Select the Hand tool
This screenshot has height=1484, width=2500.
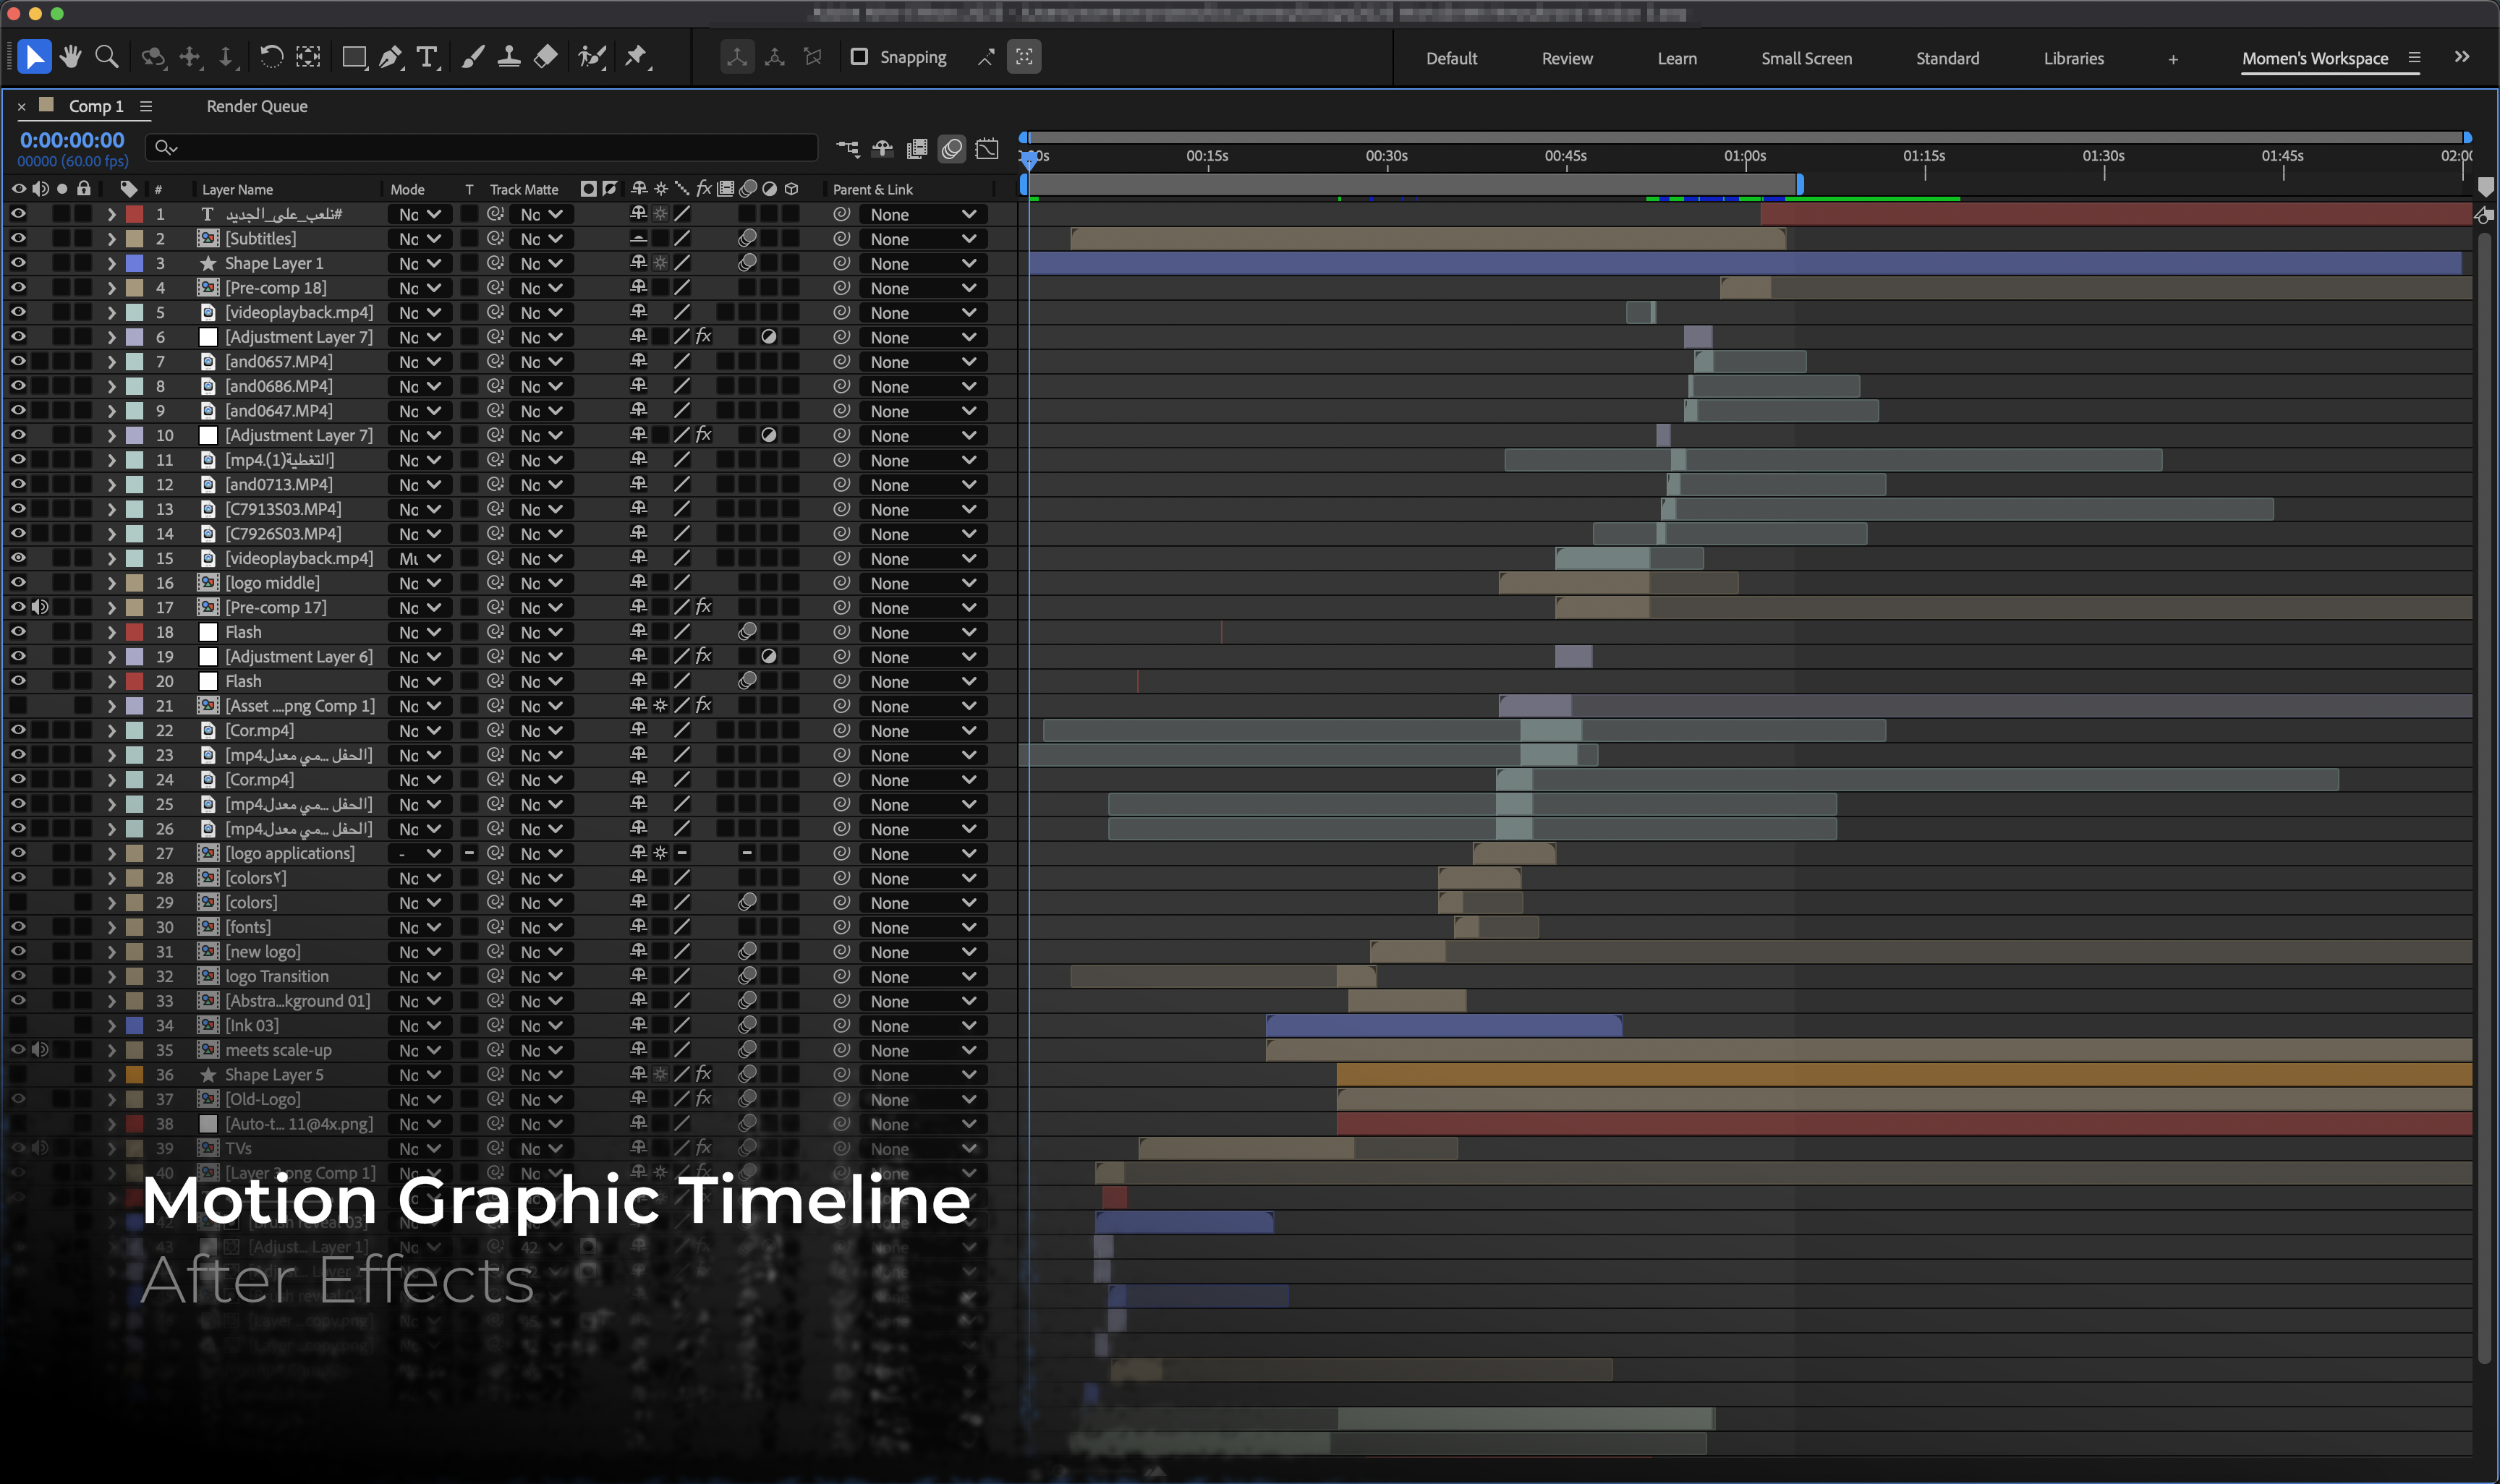(x=70, y=57)
